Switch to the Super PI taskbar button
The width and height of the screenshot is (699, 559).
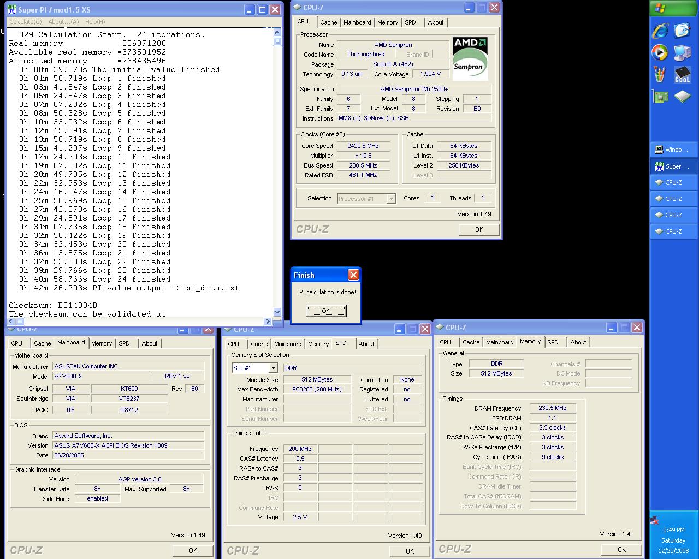[x=674, y=166]
